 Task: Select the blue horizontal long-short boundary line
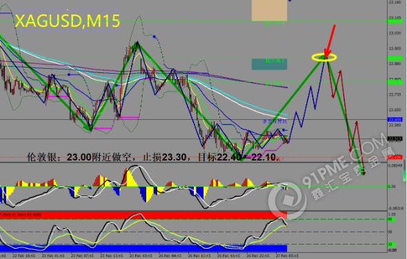point(194,120)
